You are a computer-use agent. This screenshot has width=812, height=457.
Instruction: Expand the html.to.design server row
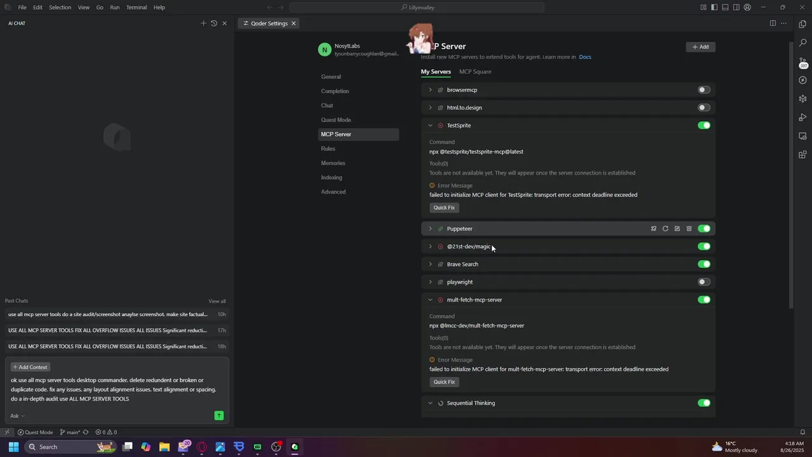(x=430, y=108)
